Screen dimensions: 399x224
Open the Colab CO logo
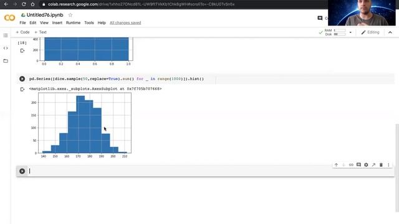10,18
